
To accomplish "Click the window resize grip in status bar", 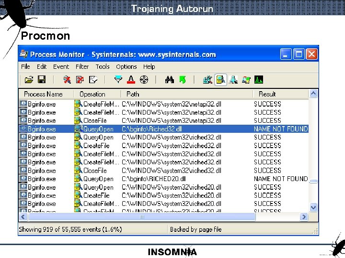I will [315, 231].
